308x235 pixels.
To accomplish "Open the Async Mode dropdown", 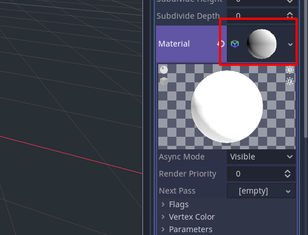I will click(261, 157).
